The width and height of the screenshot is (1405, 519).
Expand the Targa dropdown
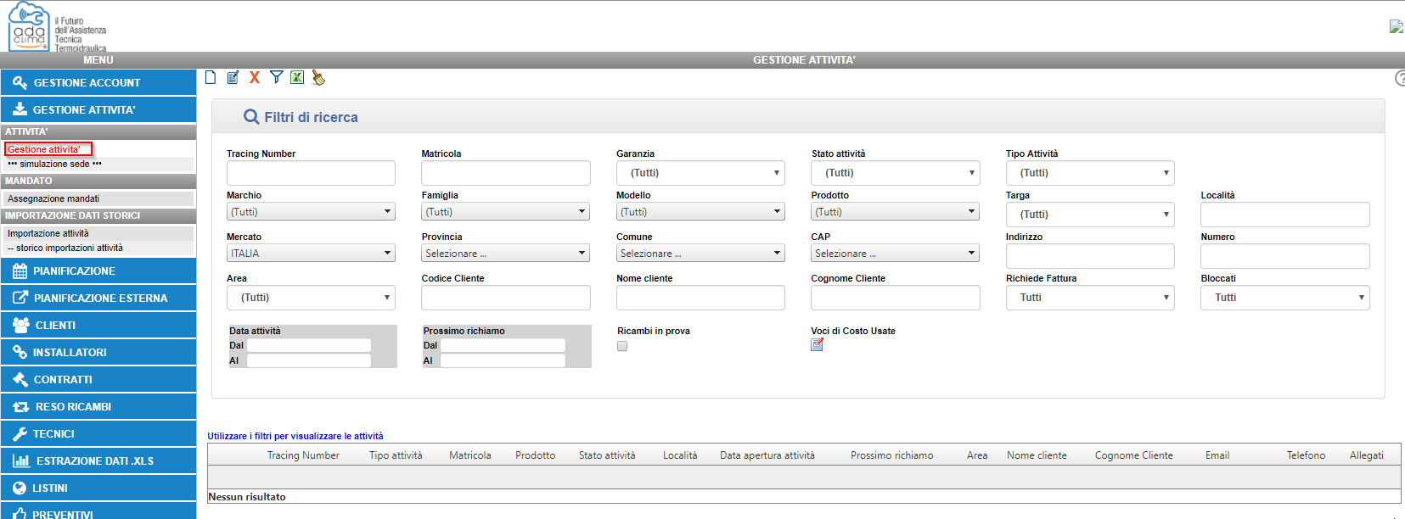tap(1090, 215)
